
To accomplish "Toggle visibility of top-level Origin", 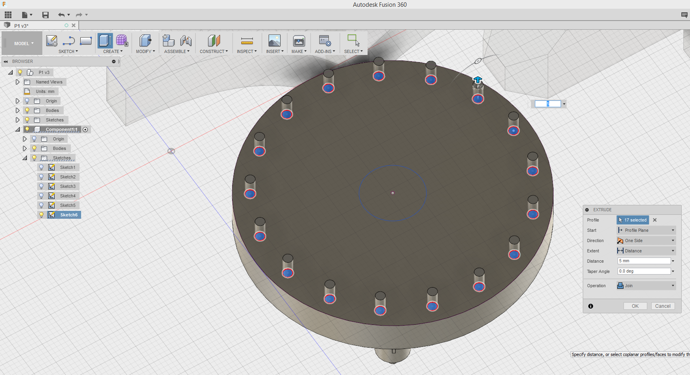I will 27,101.
